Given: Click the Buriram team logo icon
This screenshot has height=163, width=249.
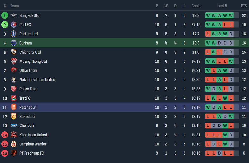Looking at the screenshot, I should 13,43.
